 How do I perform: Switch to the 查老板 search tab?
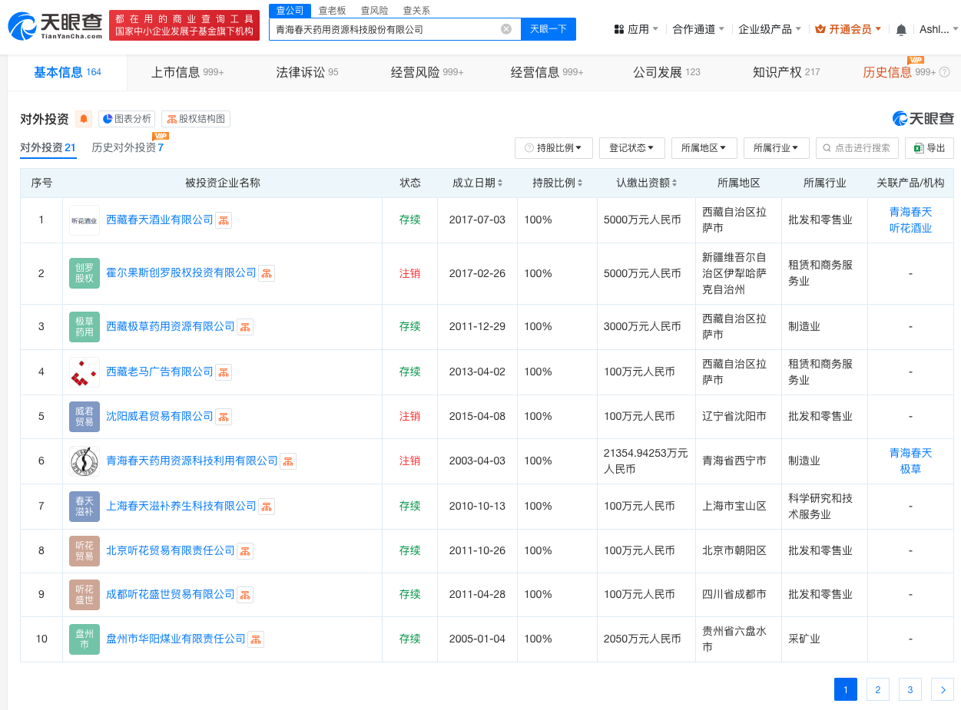click(x=333, y=10)
